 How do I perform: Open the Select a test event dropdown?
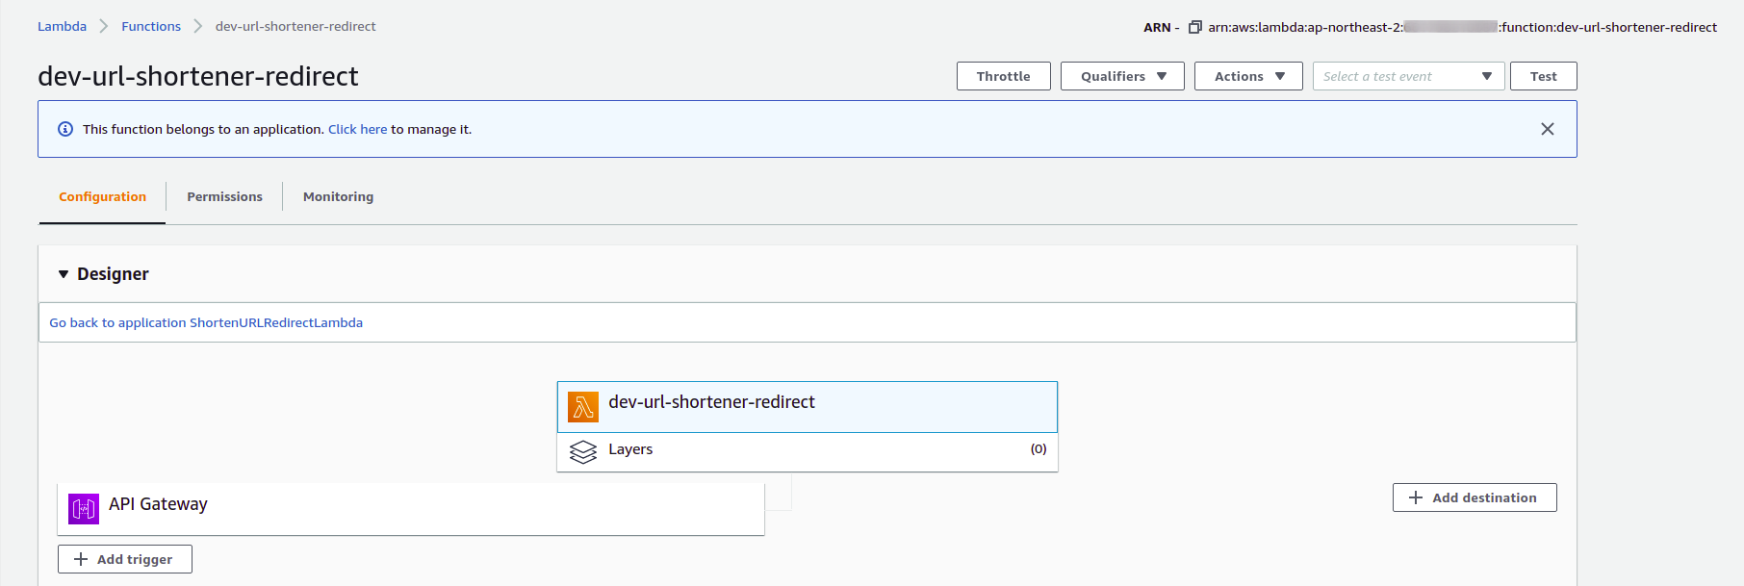coord(1407,76)
